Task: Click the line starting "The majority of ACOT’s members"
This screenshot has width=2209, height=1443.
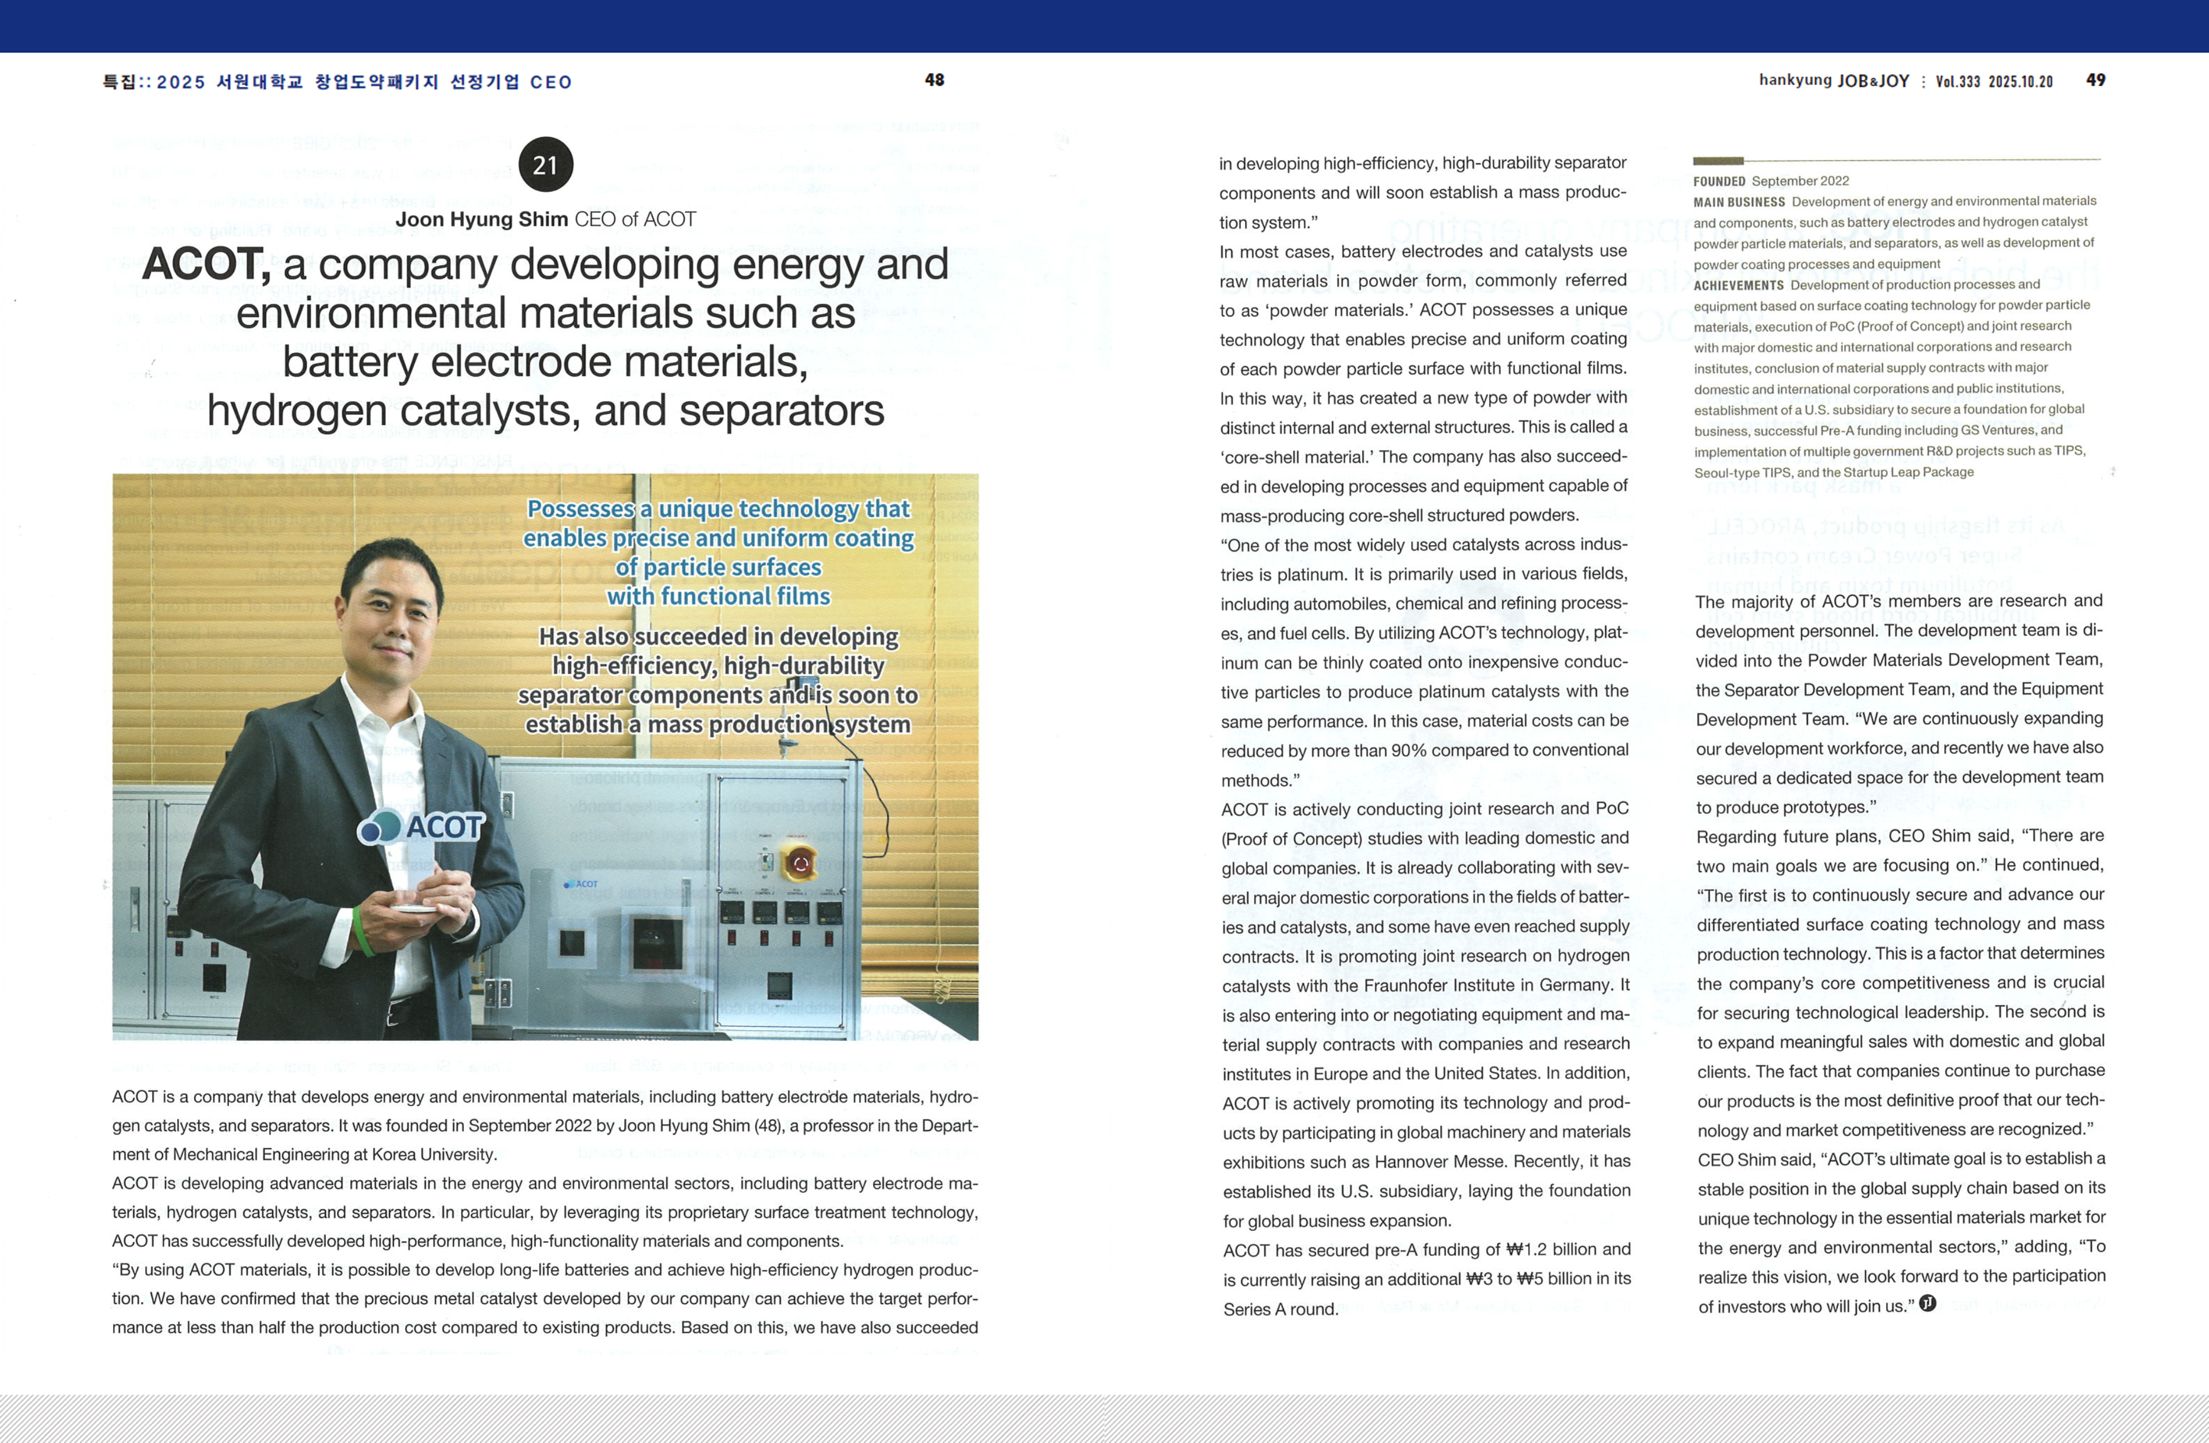Action: [1899, 602]
